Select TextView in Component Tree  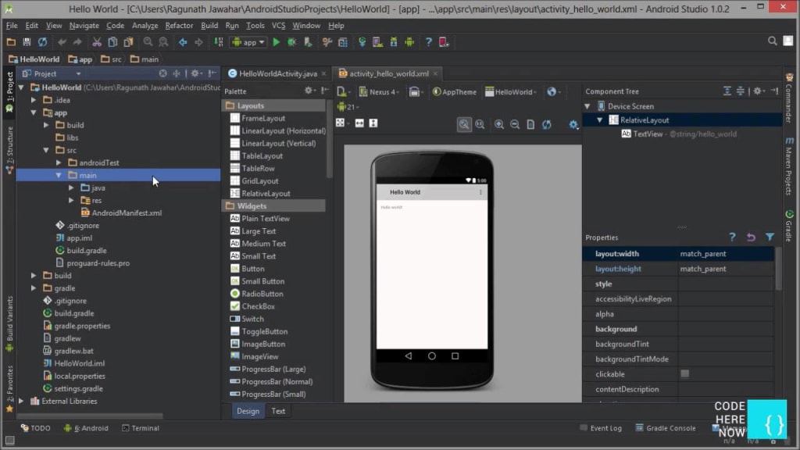coord(648,134)
